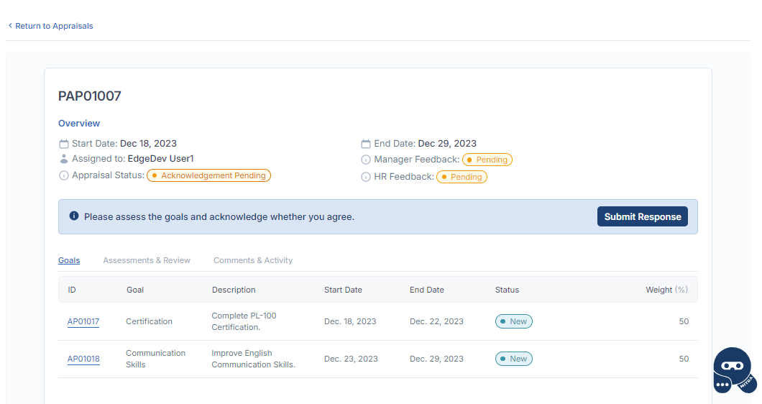Click Manager Feedback Pending badge
Image resolution: width=762 pixels, height=404 pixels.
(487, 160)
